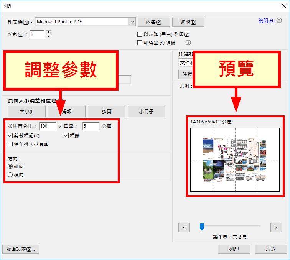Switch to the 小冊子 booklet mode
This screenshot has height=260, width=290.
click(x=147, y=112)
